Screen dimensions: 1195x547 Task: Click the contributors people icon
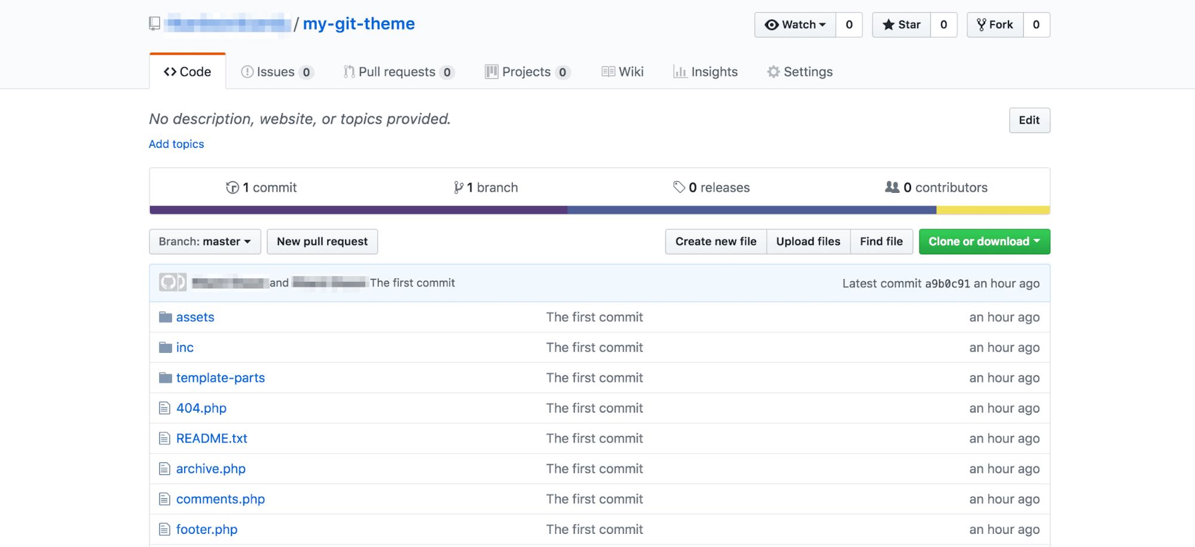click(x=891, y=188)
